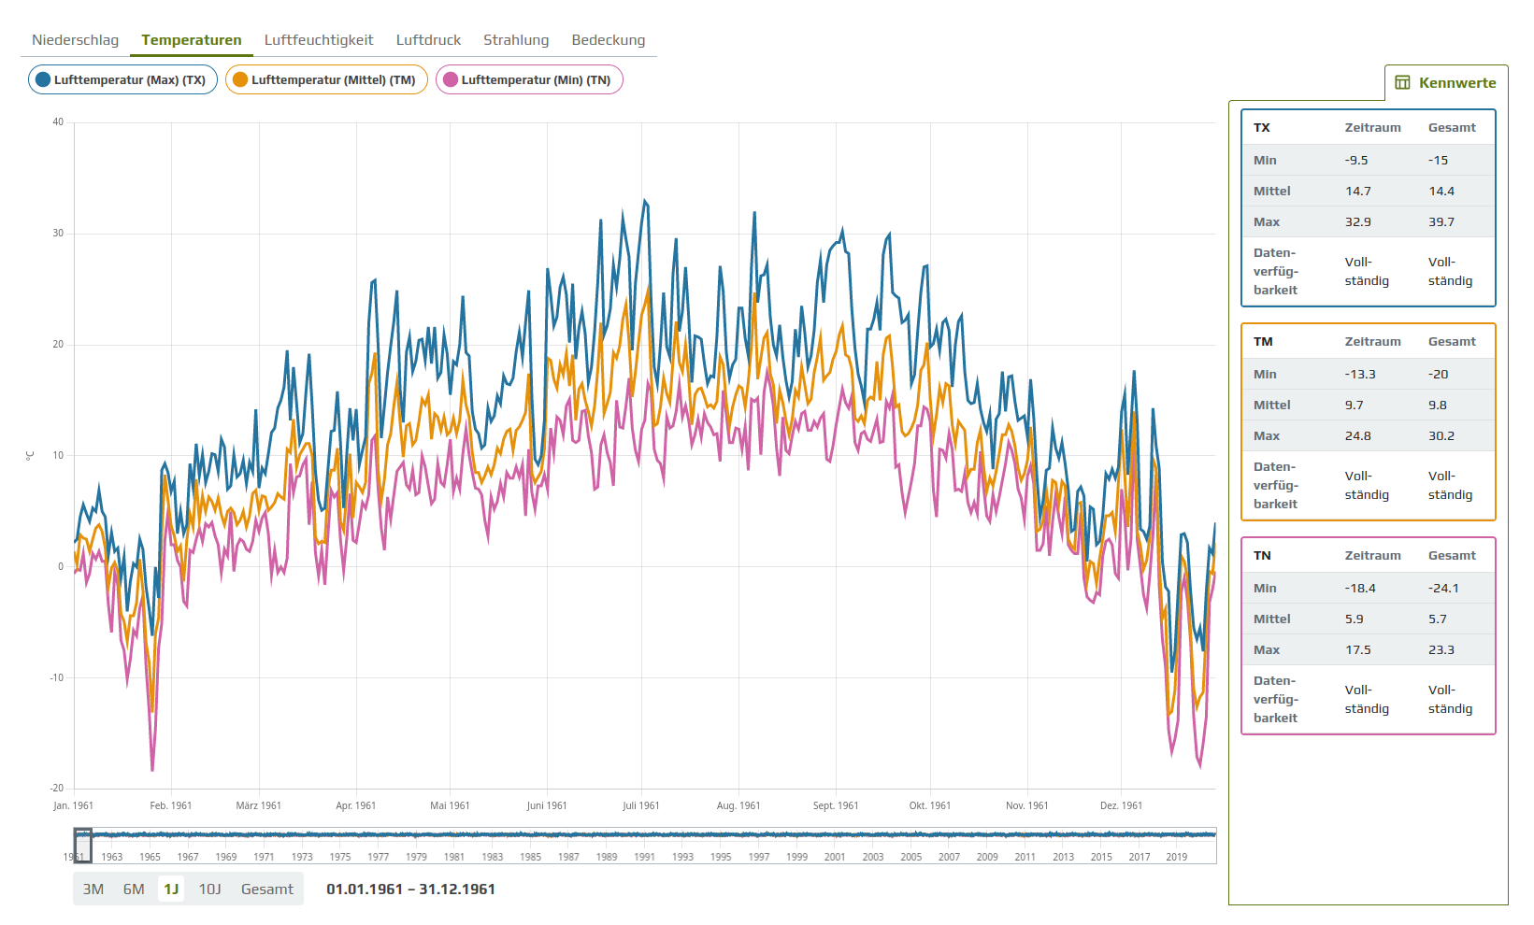
Task: Jump to 2019 in the timeline navigator
Action: point(1176,857)
